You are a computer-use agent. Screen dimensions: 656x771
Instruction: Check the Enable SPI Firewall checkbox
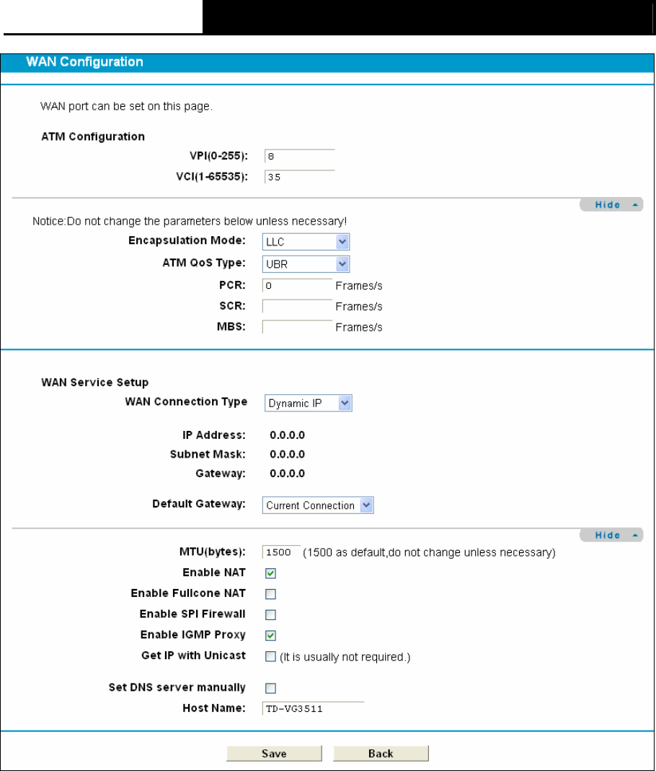point(270,614)
